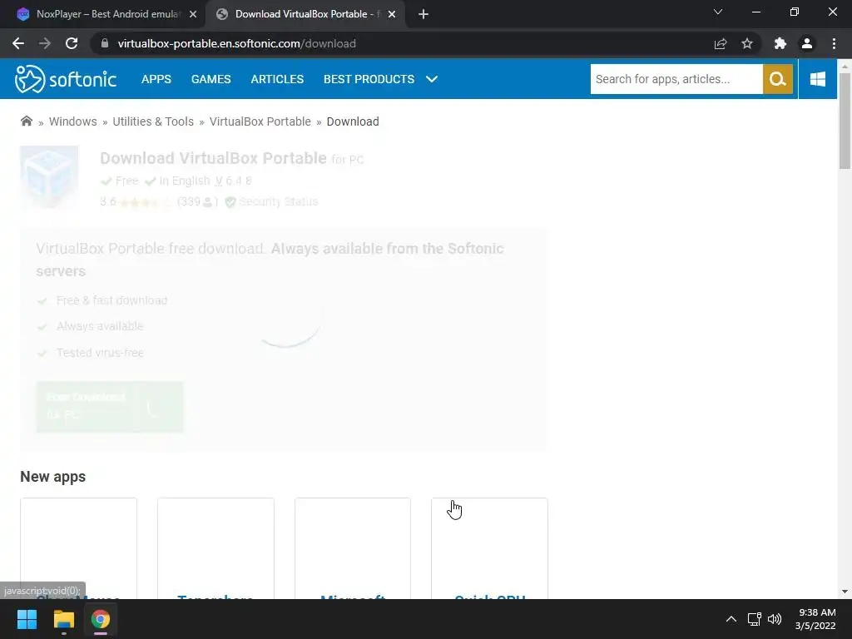852x639 pixels.
Task: Open Chrome three-dot menu
Action: [834, 43]
